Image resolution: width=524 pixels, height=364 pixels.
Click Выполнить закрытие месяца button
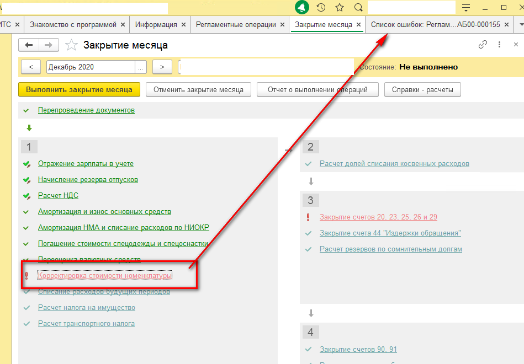(79, 89)
